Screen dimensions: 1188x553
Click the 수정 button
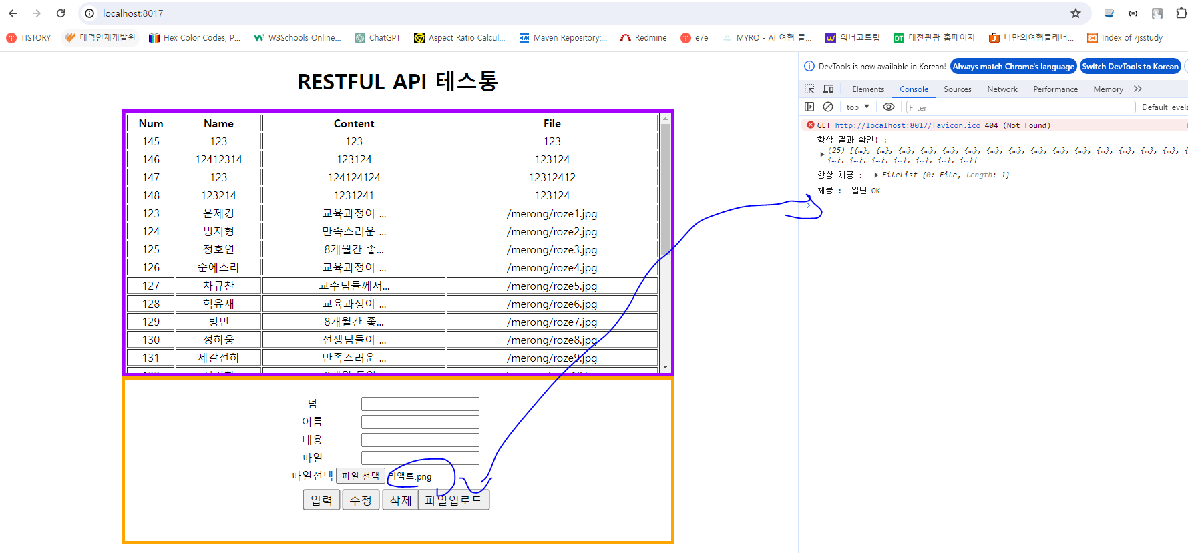(361, 500)
